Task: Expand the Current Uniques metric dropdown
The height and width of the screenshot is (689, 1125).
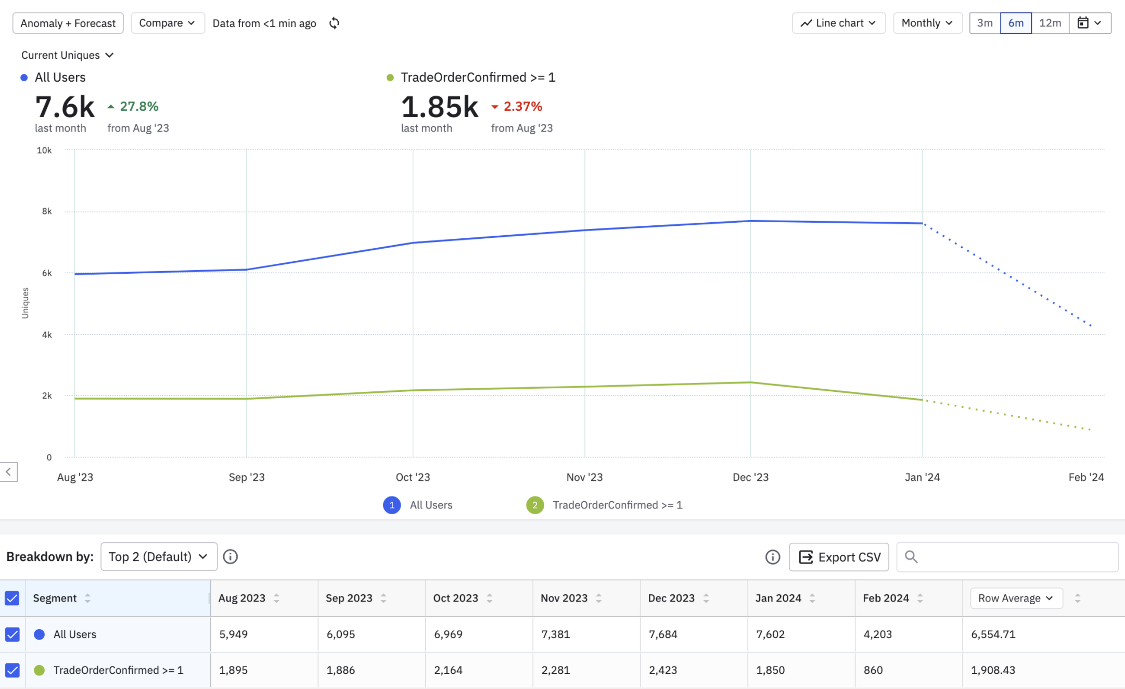Action: pos(67,55)
